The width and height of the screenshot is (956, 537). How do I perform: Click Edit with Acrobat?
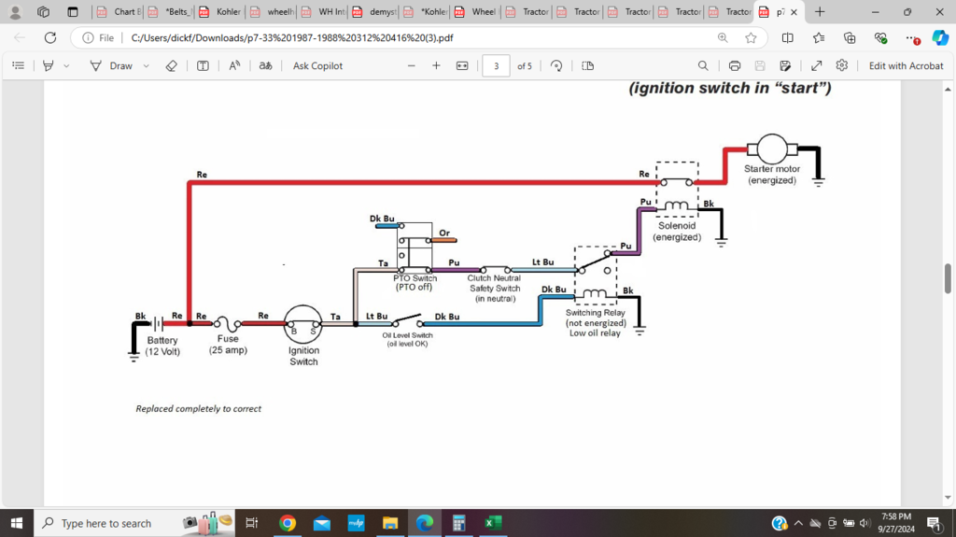pos(906,66)
